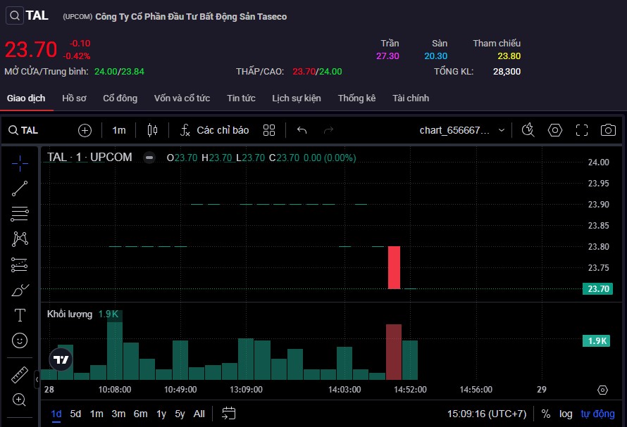Select the brush drawing tool

pyautogui.click(x=20, y=290)
